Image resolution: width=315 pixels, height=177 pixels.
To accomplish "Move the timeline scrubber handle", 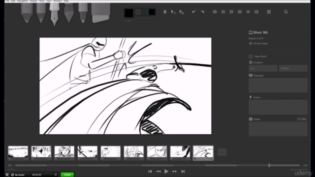I will pyautogui.click(x=269, y=165).
